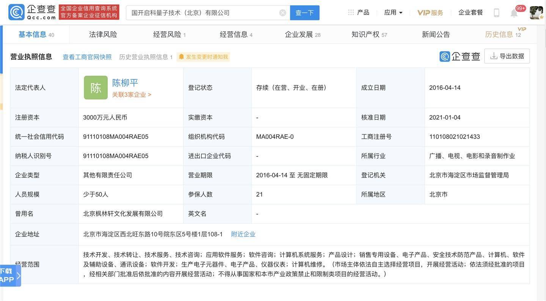Viewport: 546px width, 301px height.
Task: Open 产品 menu
Action: click(x=363, y=12)
